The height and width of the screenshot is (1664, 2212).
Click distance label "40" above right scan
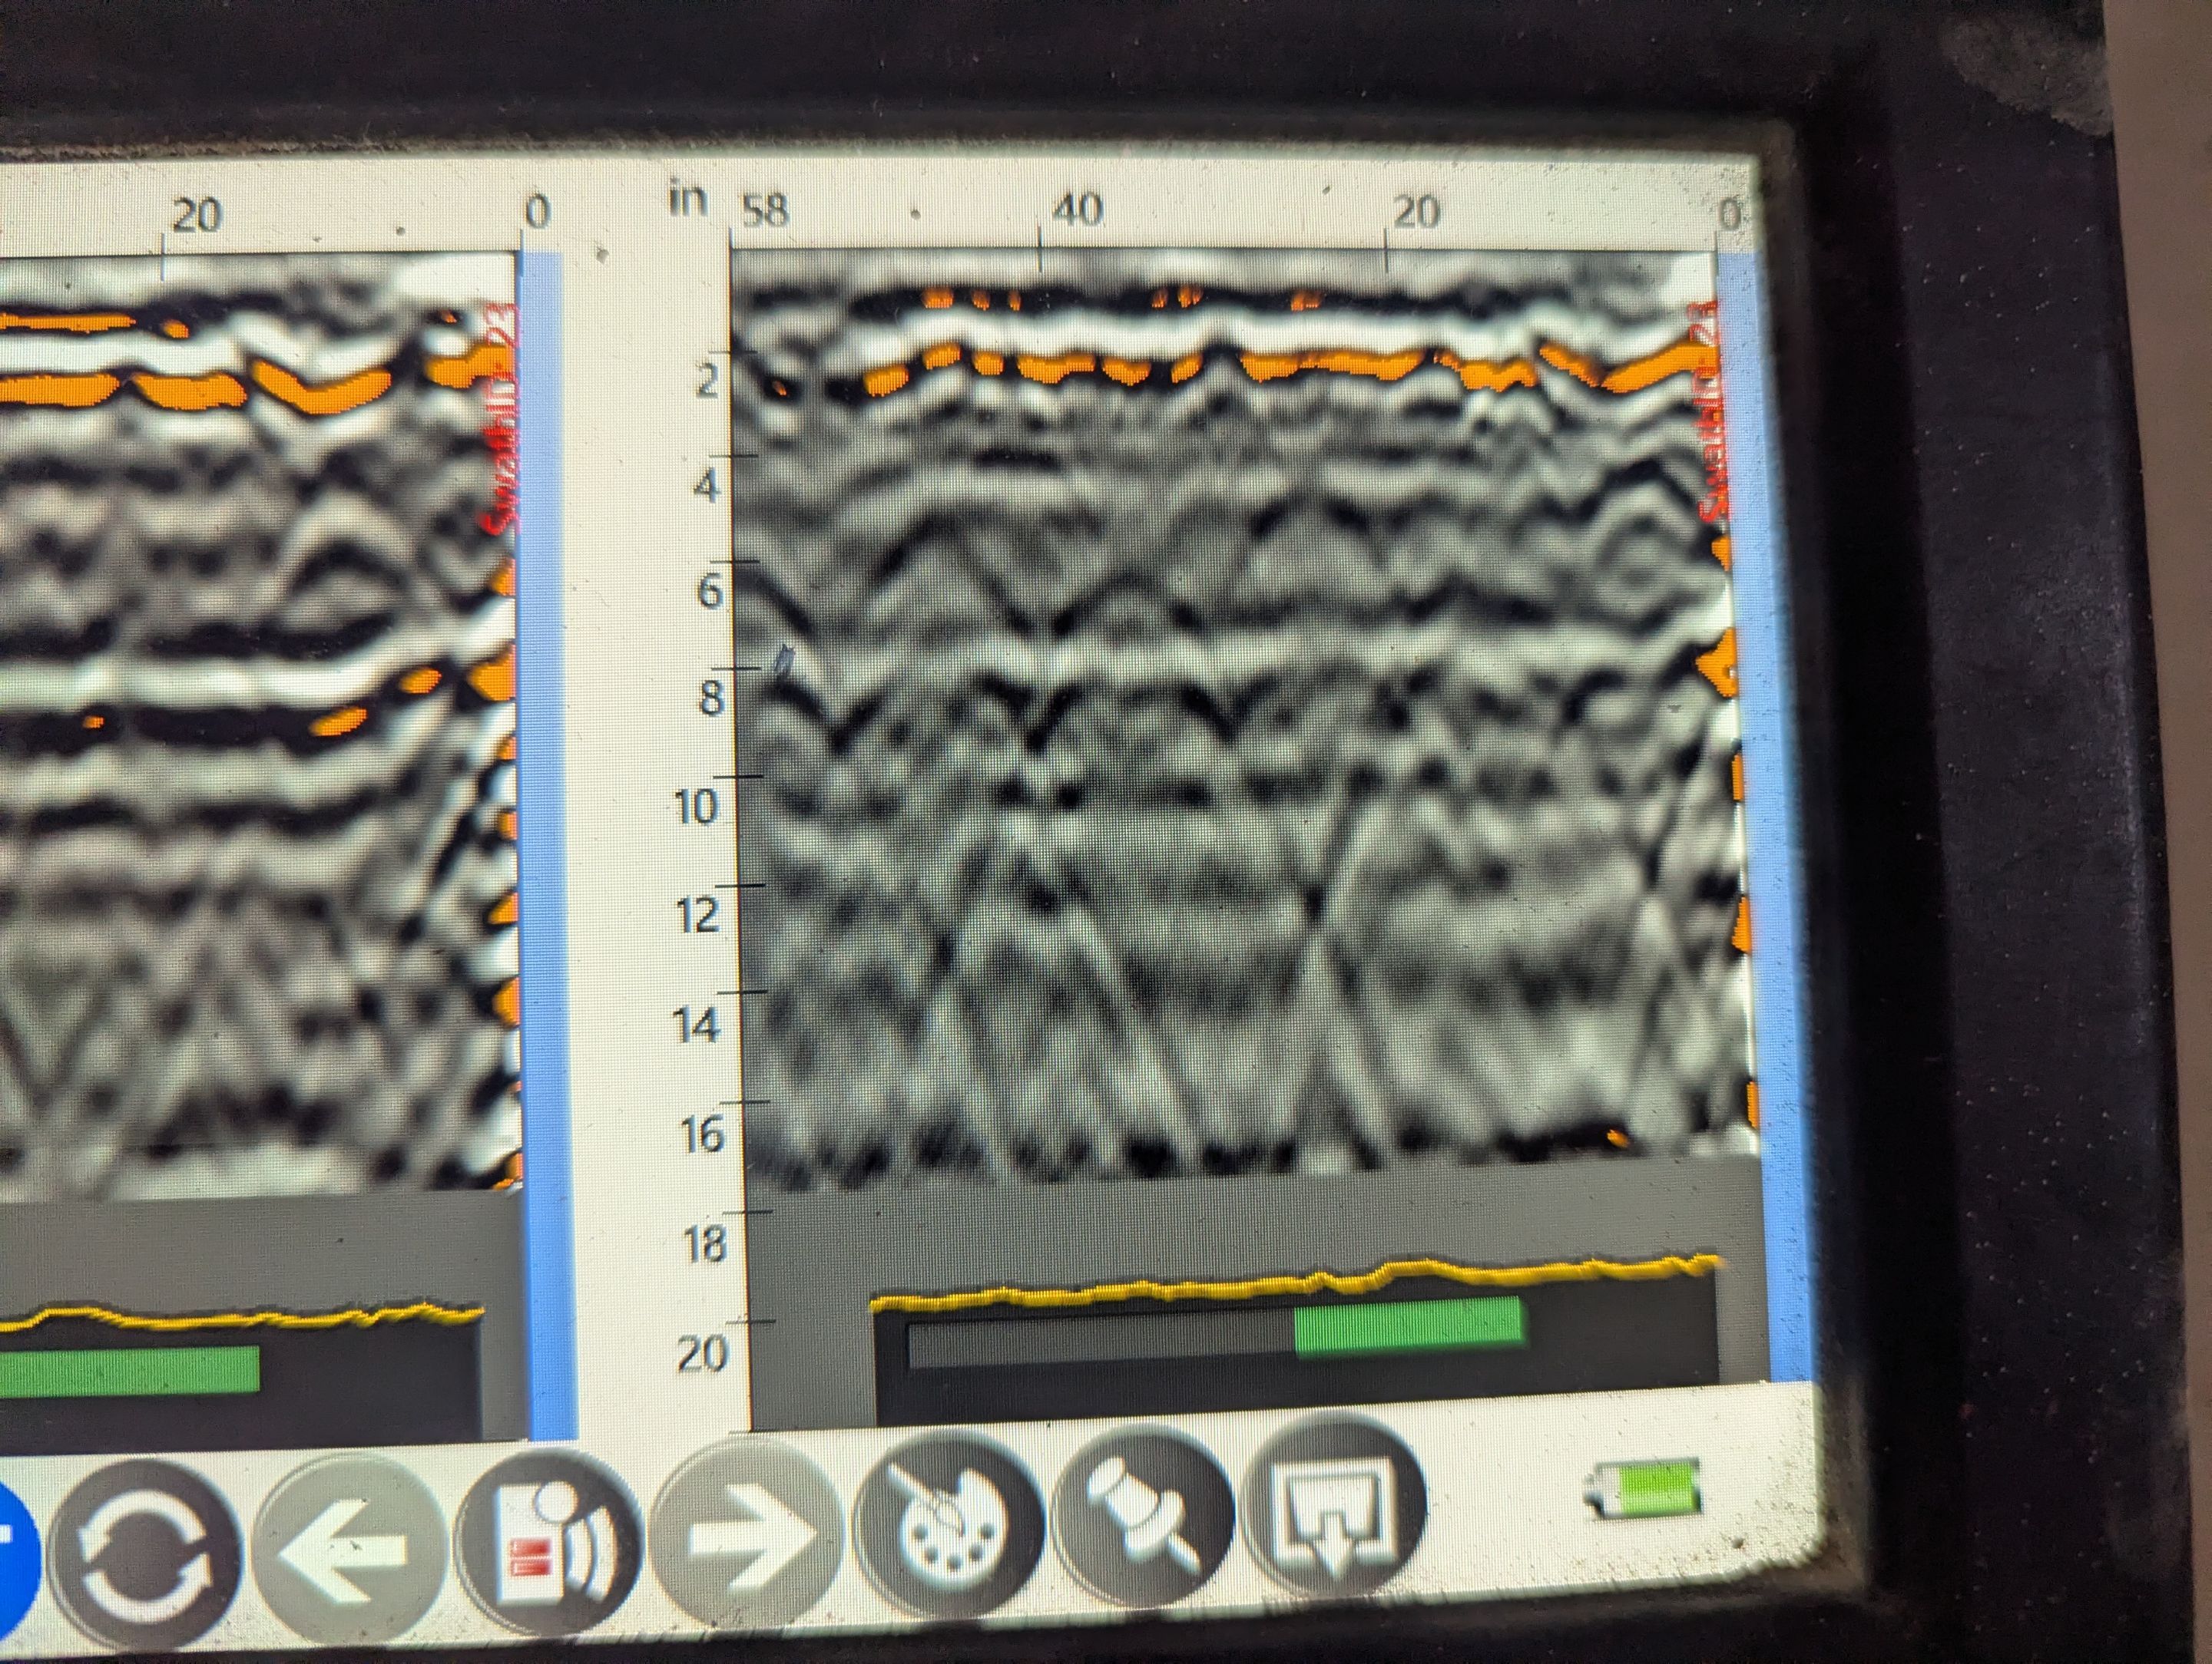pyautogui.click(x=1078, y=210)
